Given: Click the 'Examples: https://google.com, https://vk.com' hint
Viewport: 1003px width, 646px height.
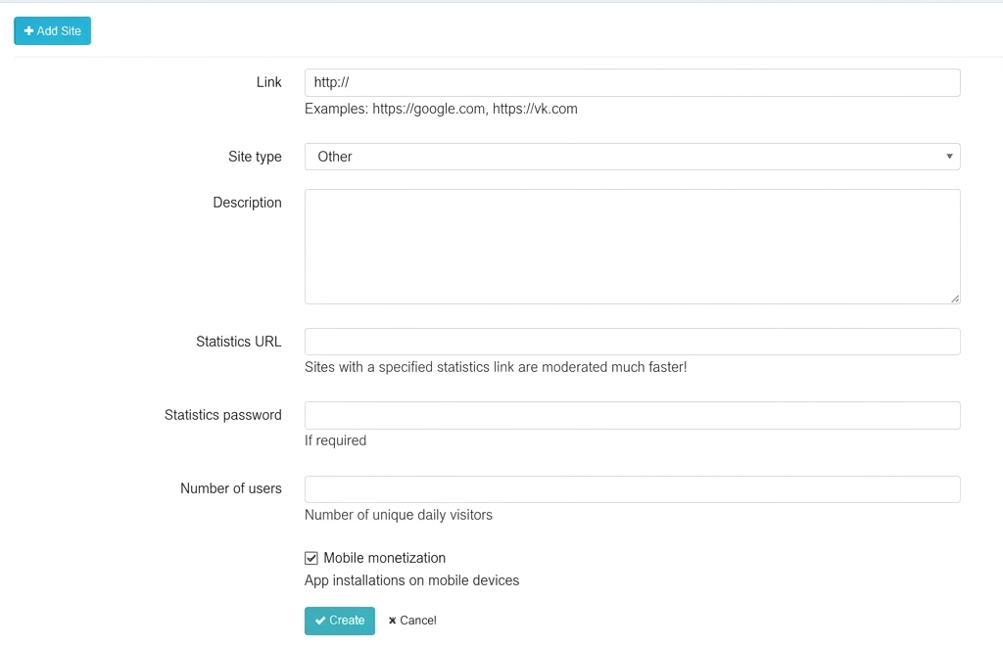Looking at the screenshot, I should (x=441, y=109).
